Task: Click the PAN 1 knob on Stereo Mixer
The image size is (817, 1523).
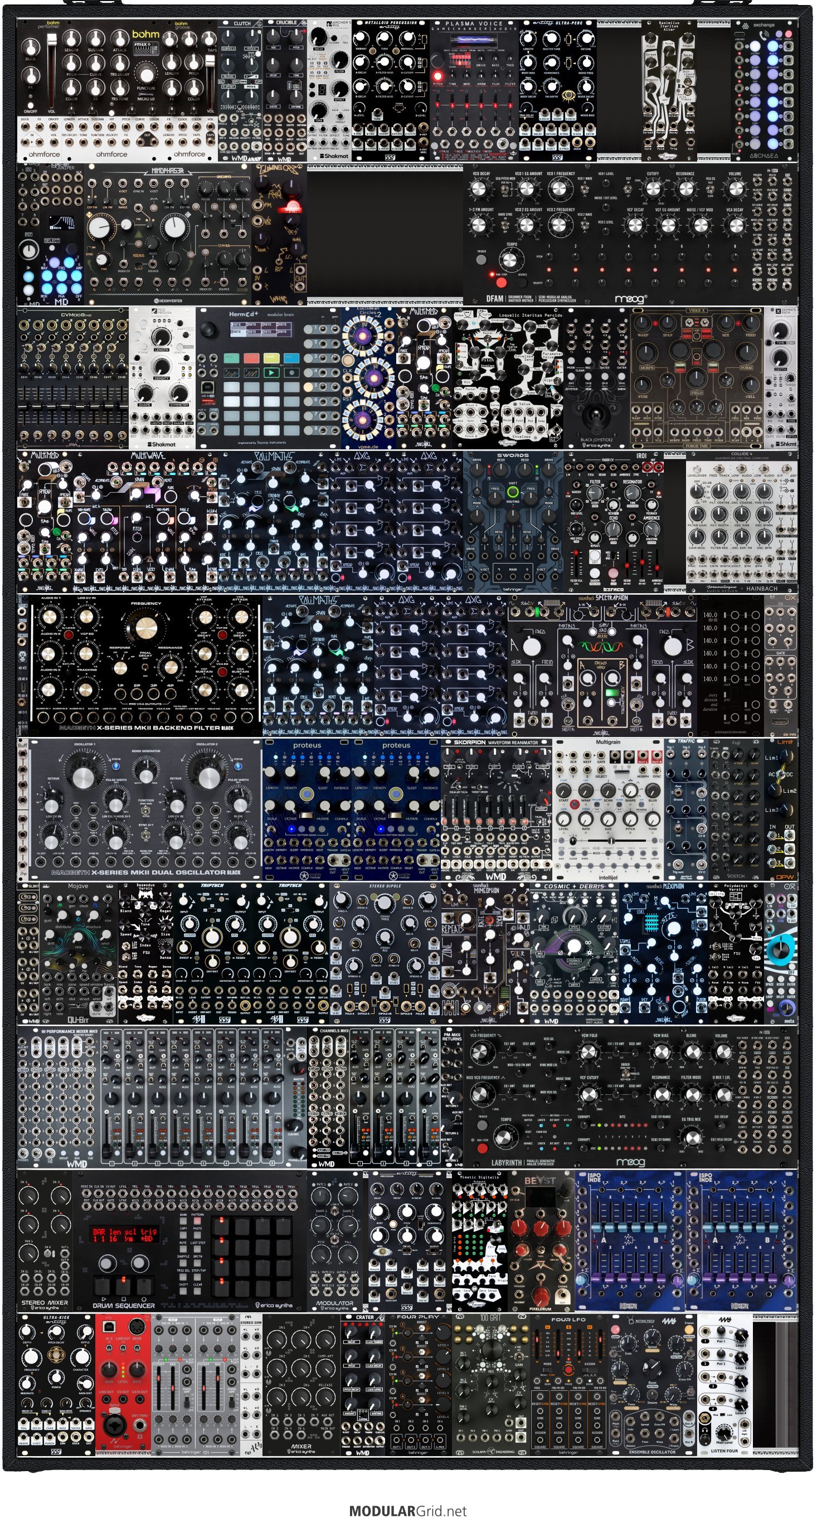Action: click(28, 1253)
